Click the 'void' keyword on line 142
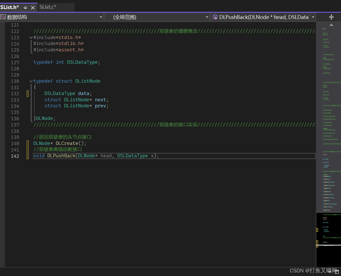The image size is (341, 276). point(39,156)
